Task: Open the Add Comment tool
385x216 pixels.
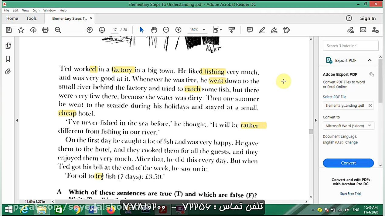Action: click(250, 30)
